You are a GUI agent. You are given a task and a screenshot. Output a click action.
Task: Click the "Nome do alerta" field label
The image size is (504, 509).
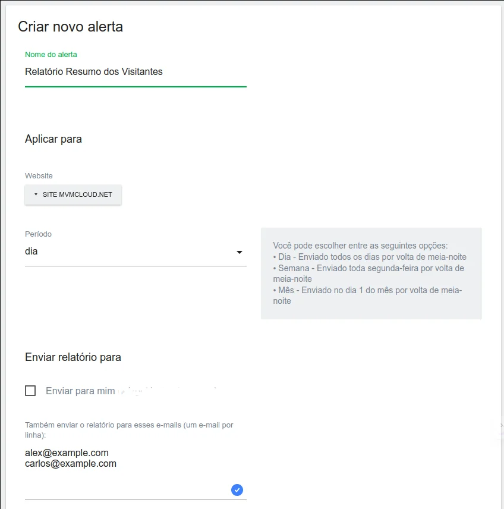[x=51, y=55]
